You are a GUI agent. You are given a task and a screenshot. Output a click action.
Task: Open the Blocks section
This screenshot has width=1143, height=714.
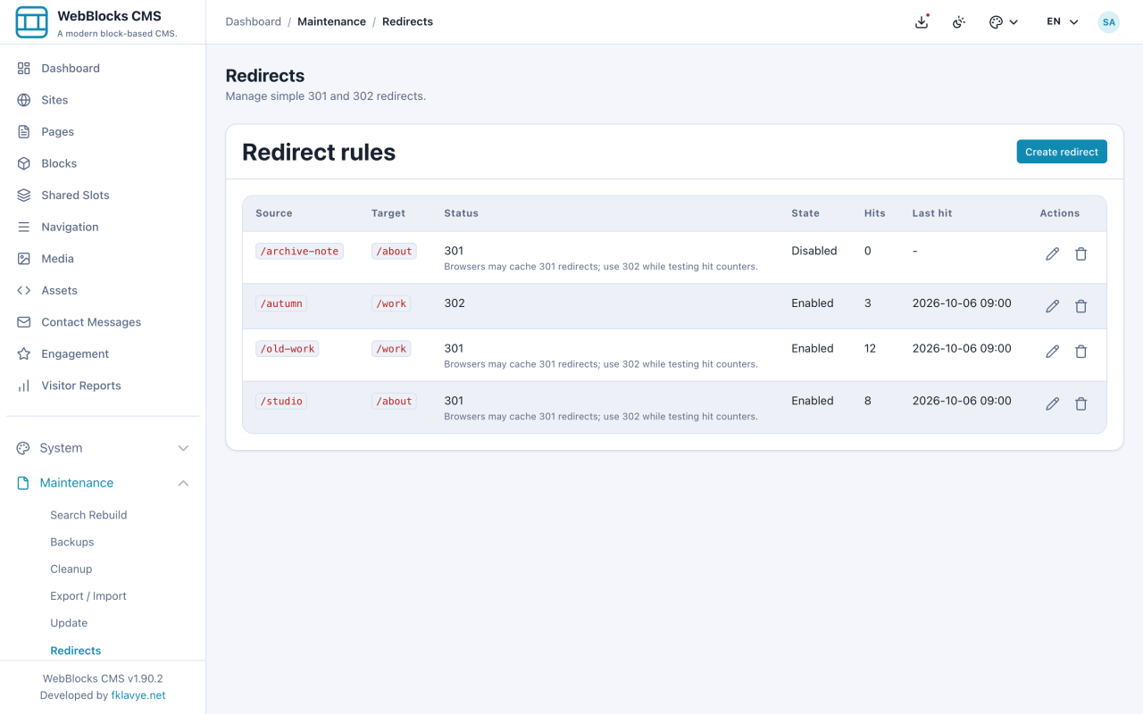(103, 163)
